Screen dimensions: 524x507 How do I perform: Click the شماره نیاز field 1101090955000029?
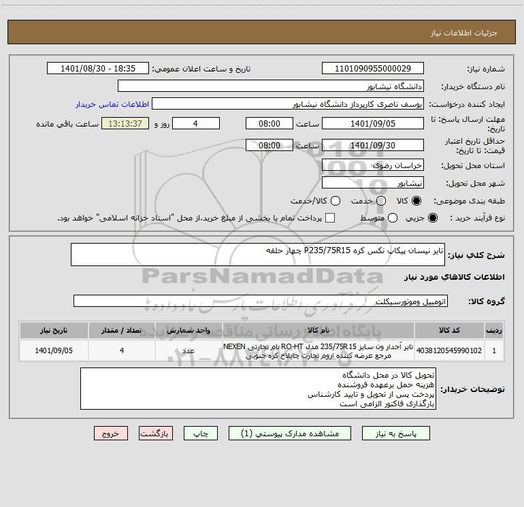coord(373,69)
